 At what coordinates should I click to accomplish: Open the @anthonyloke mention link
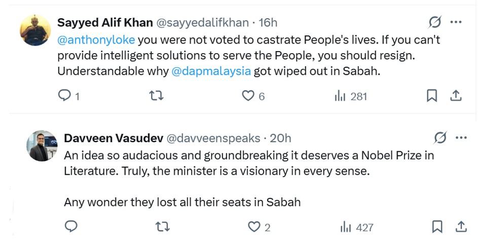(96, 39)
